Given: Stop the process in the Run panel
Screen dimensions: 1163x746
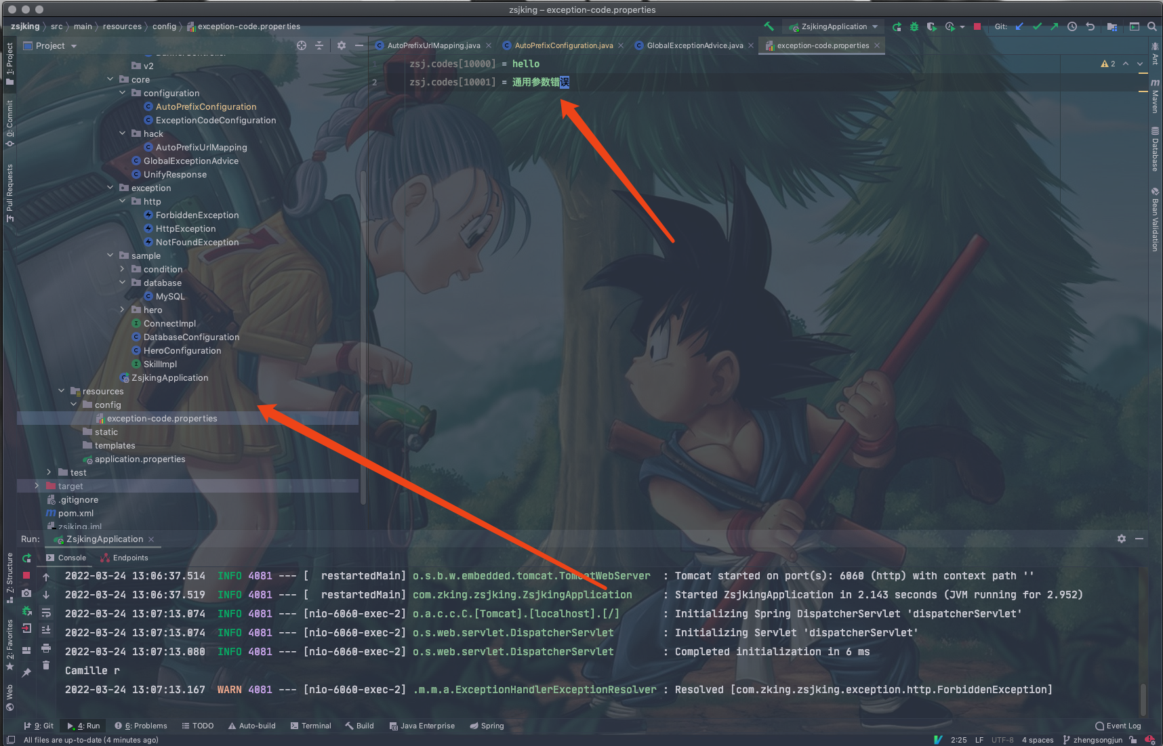Looking at the screenshot, I should [x=26, y=575].
